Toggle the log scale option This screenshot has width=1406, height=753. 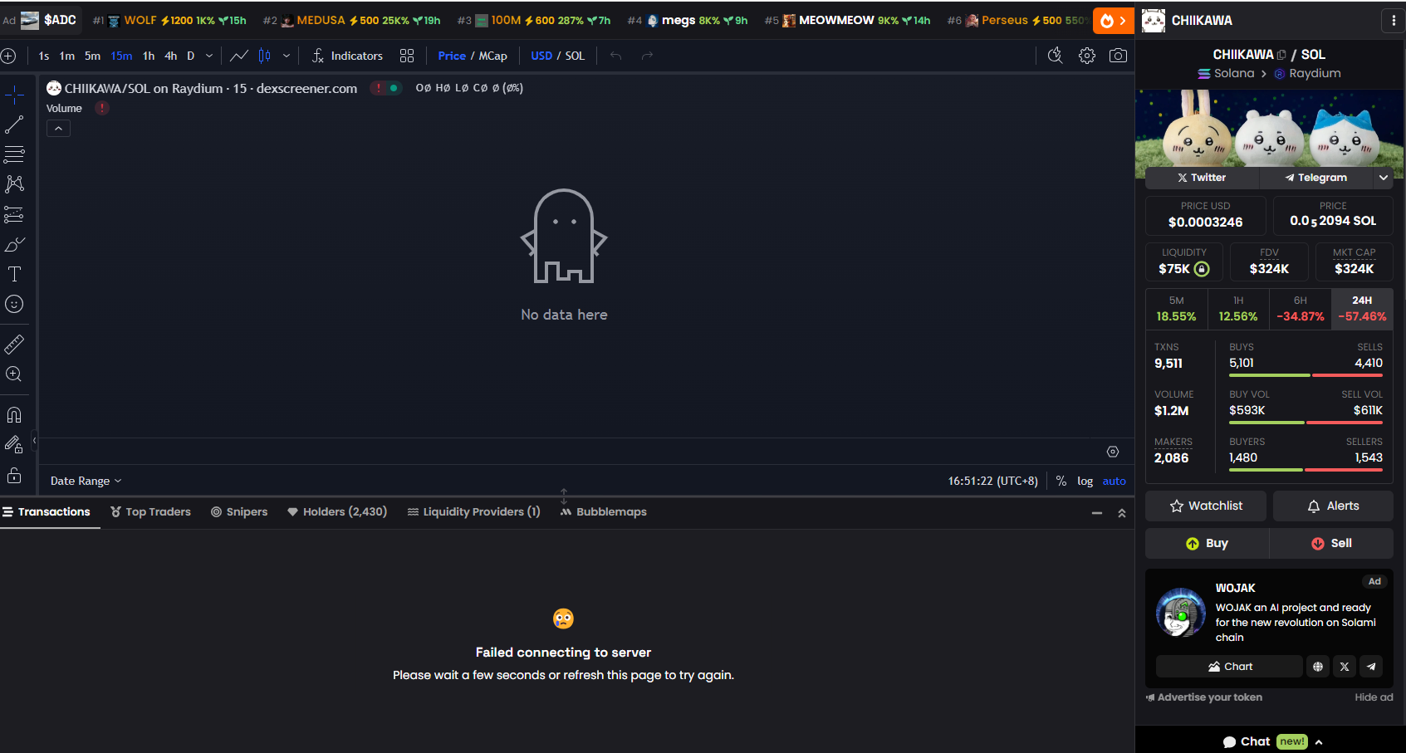[1085, 481]
